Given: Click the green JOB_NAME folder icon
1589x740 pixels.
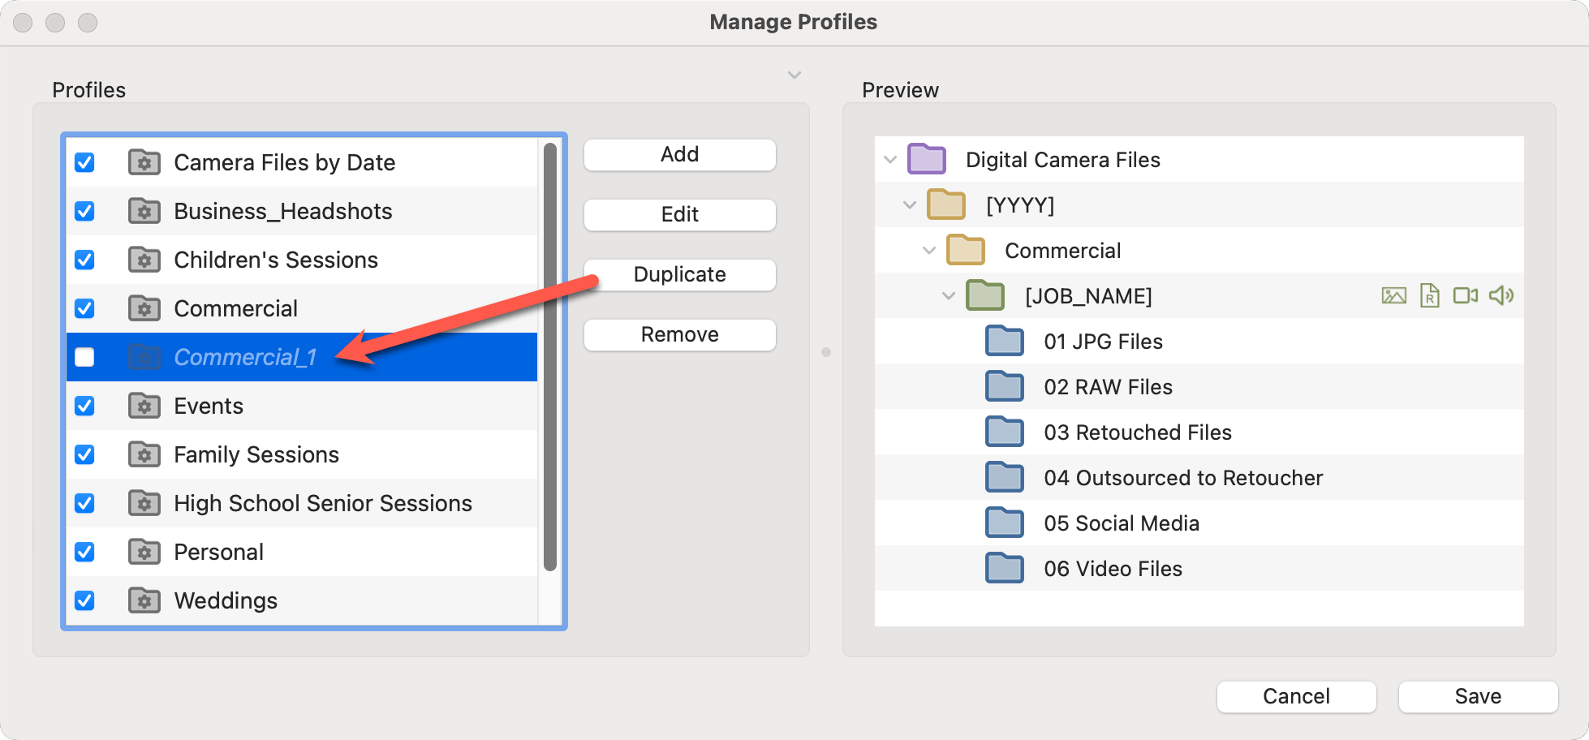Looking at the screenshot, I should (985, 296).
